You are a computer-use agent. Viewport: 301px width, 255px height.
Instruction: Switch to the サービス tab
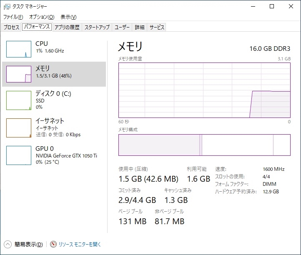(157, 27)
